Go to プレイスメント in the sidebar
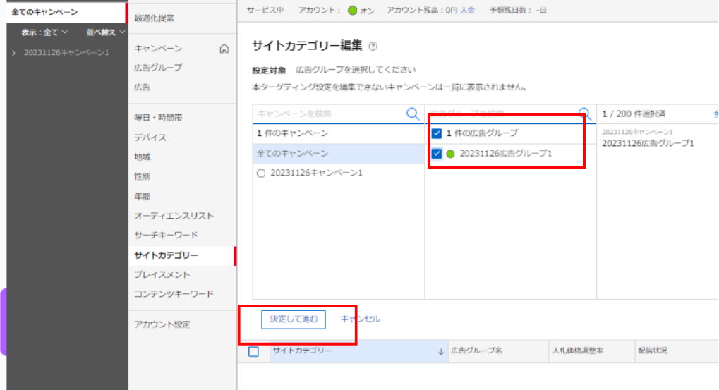This screenshot has width=719, height=390. (x=162, y=274)
